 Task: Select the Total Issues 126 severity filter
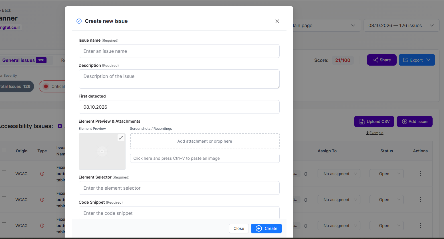[x=16, y=86]
